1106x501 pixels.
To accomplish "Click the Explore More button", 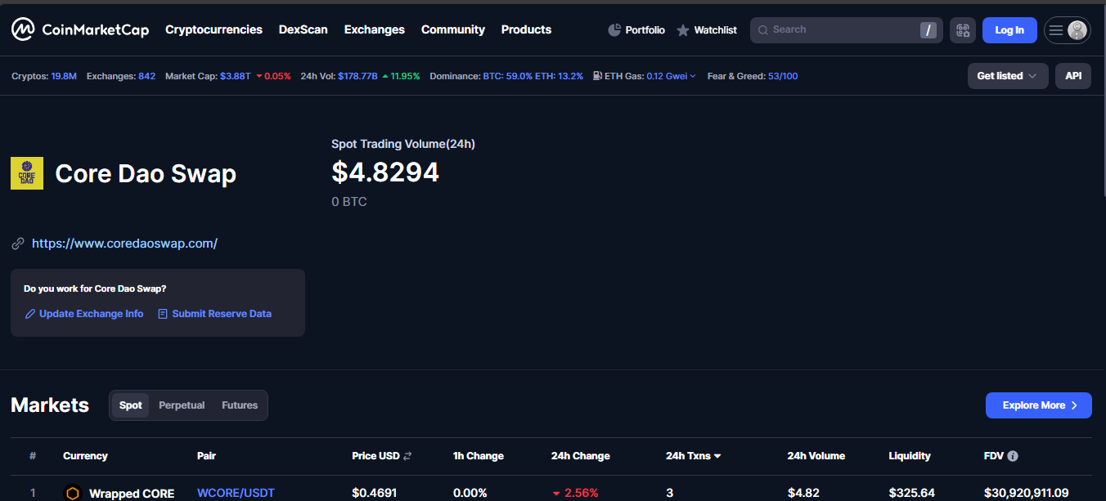I will pos(1038,405).
